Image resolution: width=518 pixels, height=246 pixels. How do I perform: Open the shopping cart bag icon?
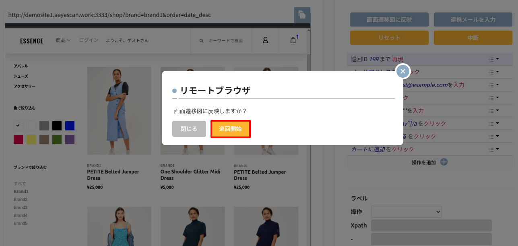(293, 40)
